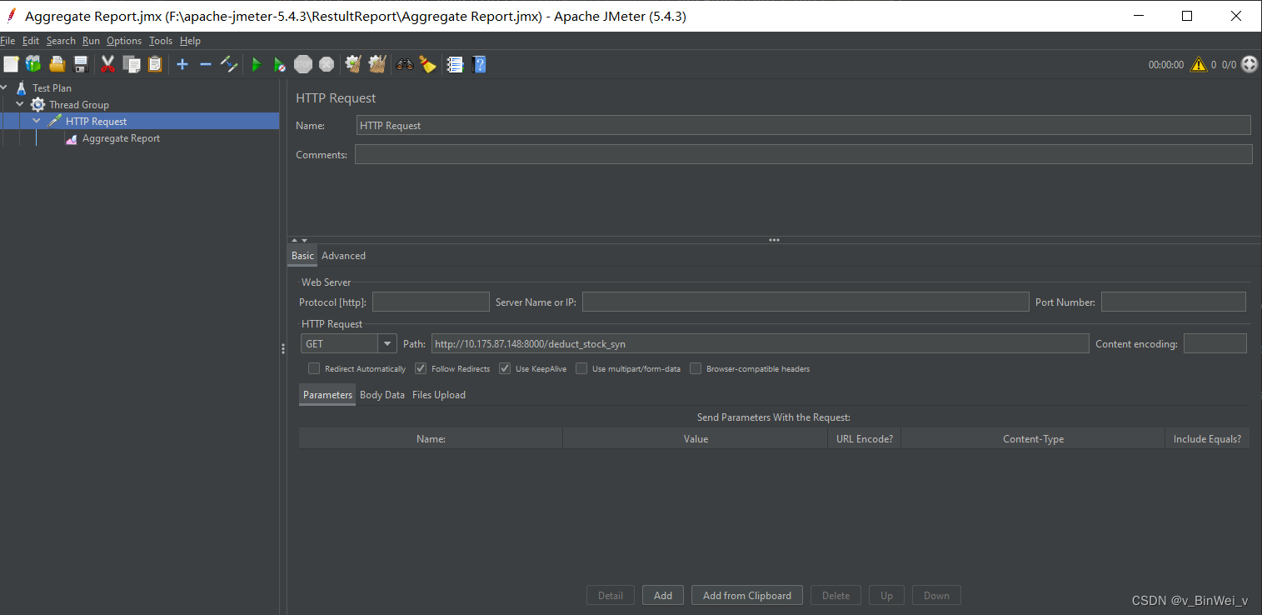Switch to the Files Upload tab
Viewport: 1262px width, 615px height.
coord(439,395)
